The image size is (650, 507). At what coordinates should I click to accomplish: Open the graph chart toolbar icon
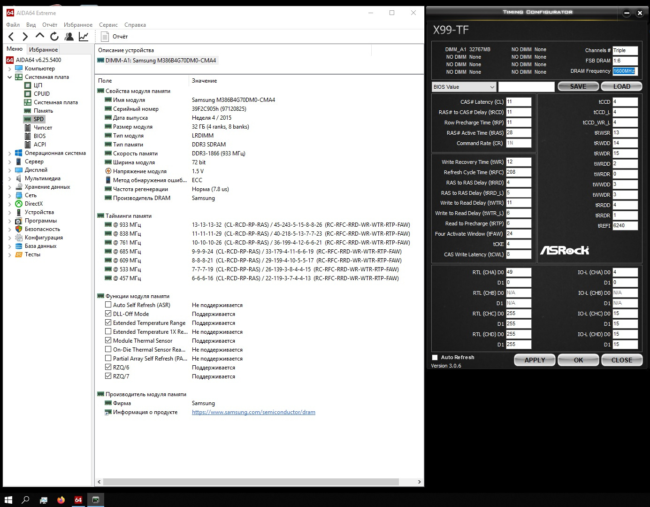[x=84, y=36]
